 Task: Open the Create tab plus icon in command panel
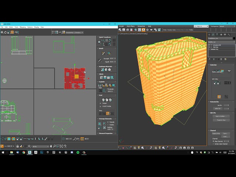(x=209, y=35)
